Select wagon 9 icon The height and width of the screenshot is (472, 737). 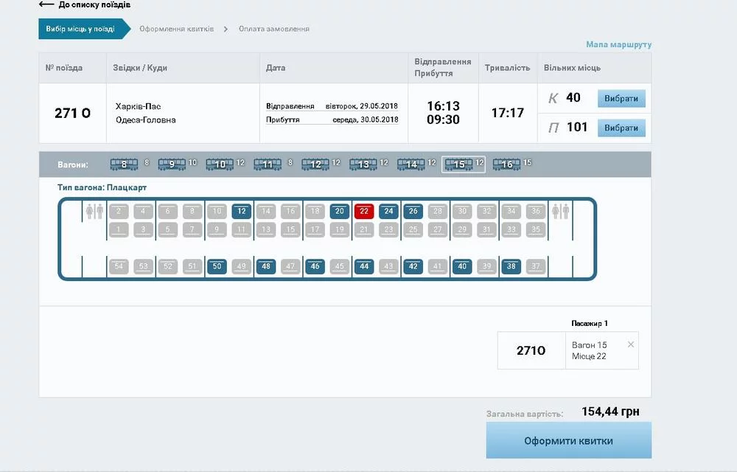(x=172, y=164)
